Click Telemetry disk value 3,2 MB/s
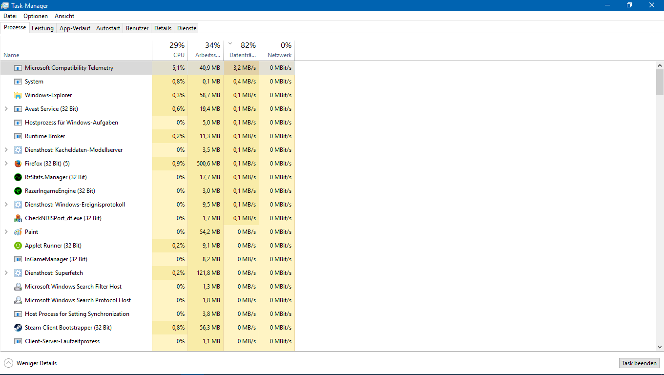Screen dimensions: 664x375 coord(245,68)
